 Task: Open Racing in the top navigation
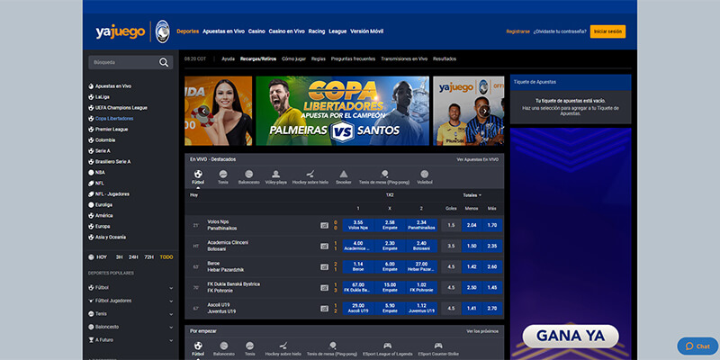tap(317, 31)
